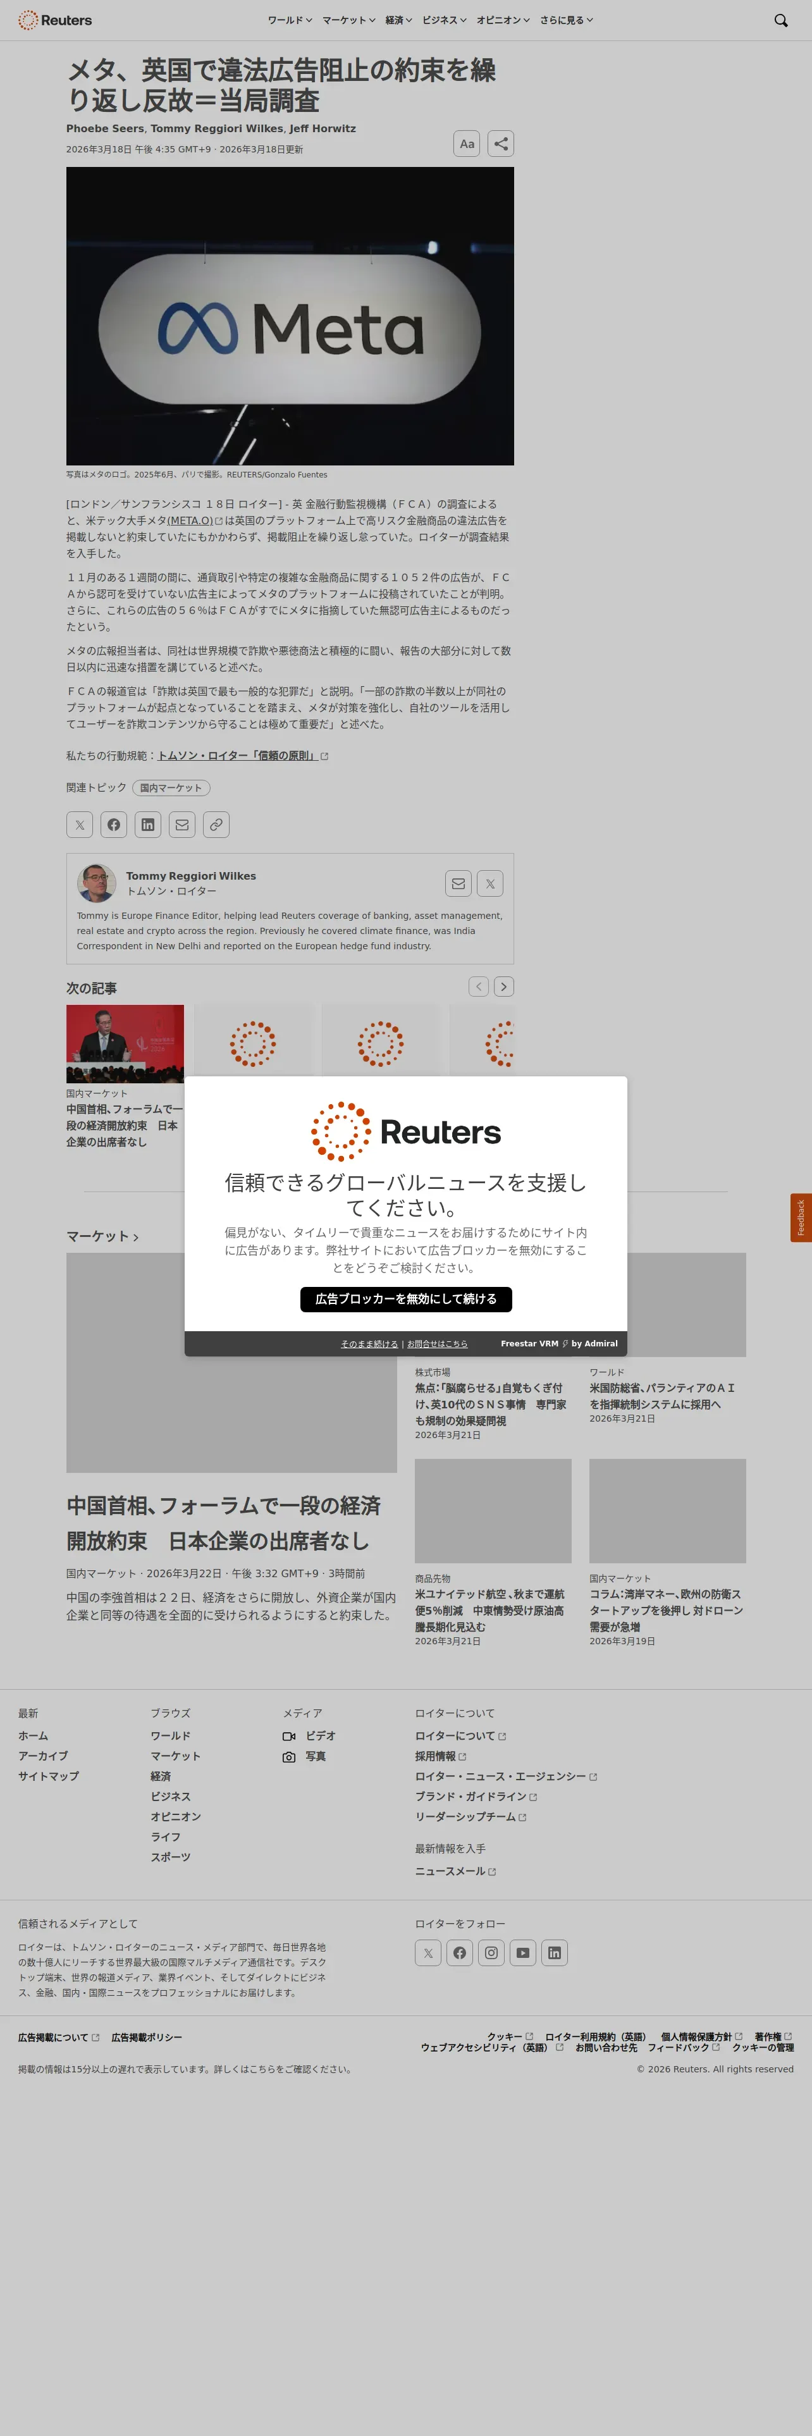The height and width of the screenshot is (2436, 812).
Task: Open ブランド・ガイドライン footer link
Action: (476, 1797)
